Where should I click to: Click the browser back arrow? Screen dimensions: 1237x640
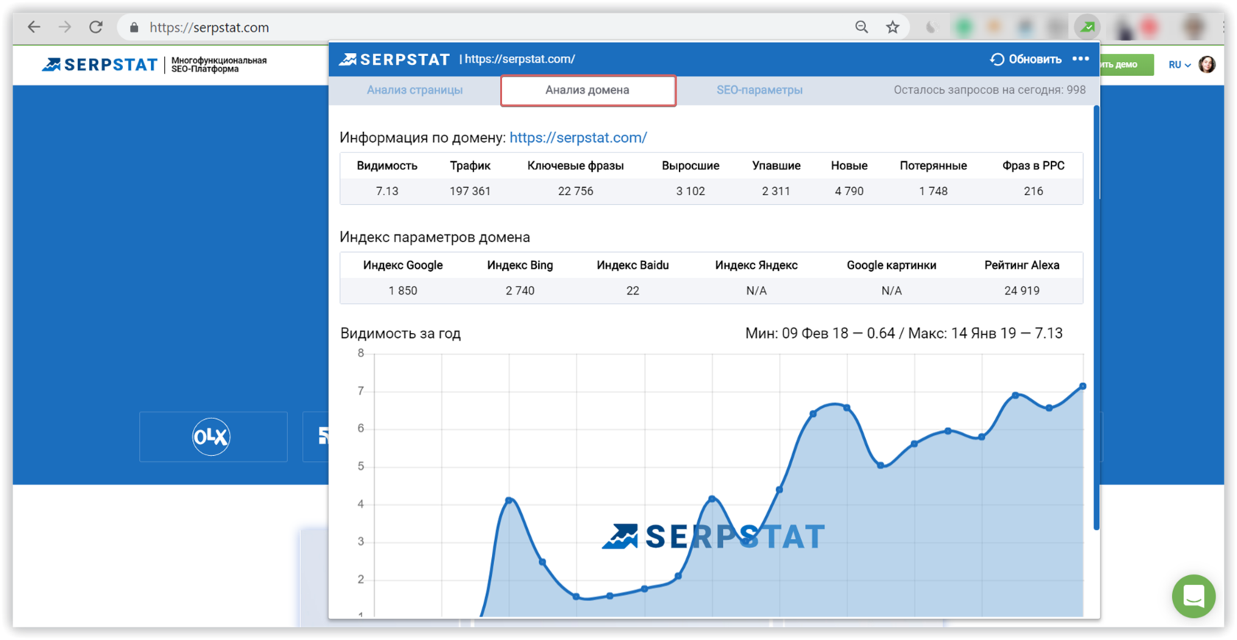[34, 27]
